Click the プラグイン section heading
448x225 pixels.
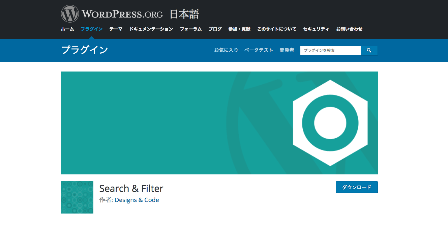coord(85,50)
